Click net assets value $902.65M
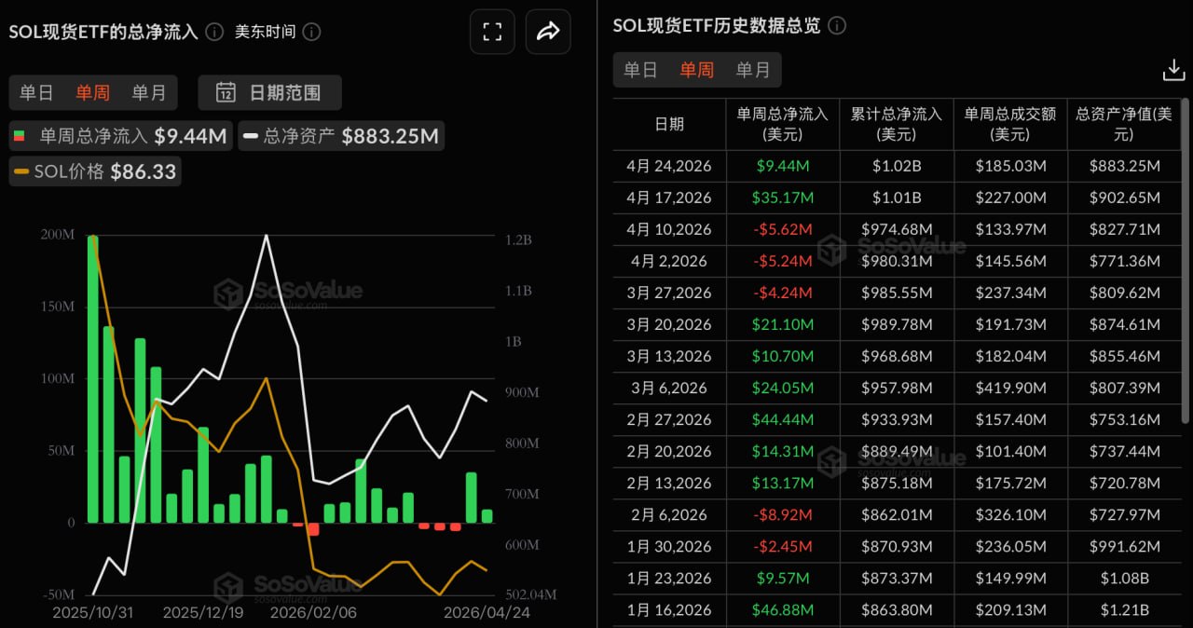Screen dimensions: 1193x628 1124,198
